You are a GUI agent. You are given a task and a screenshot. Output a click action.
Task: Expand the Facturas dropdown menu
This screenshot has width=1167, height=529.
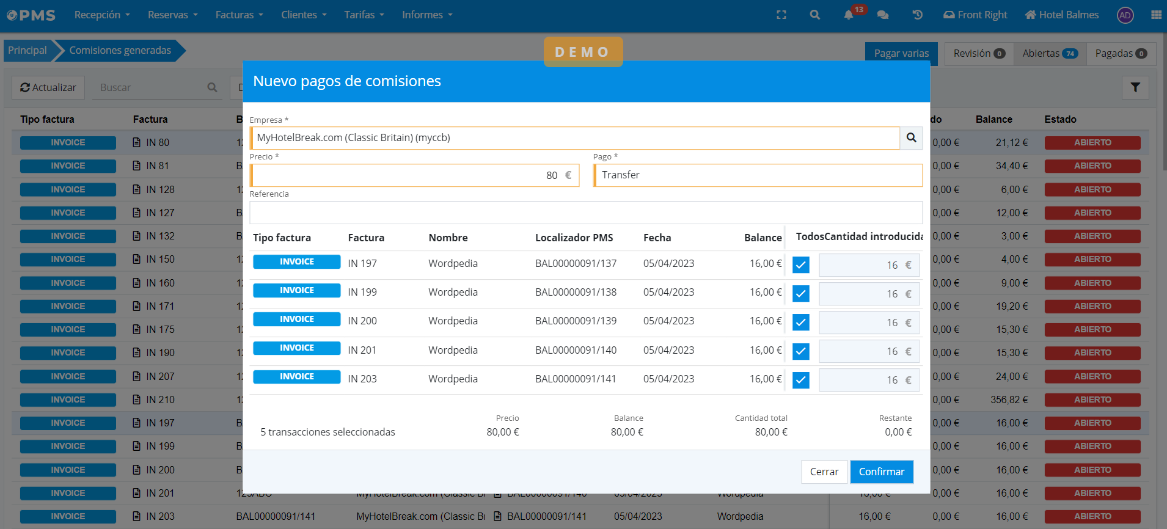239,15
